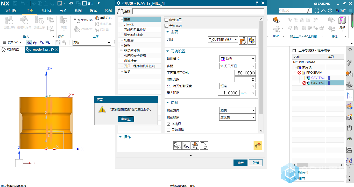
Task: Click the magnifier icon in the command search box
Action: click(x=309, y=11)
